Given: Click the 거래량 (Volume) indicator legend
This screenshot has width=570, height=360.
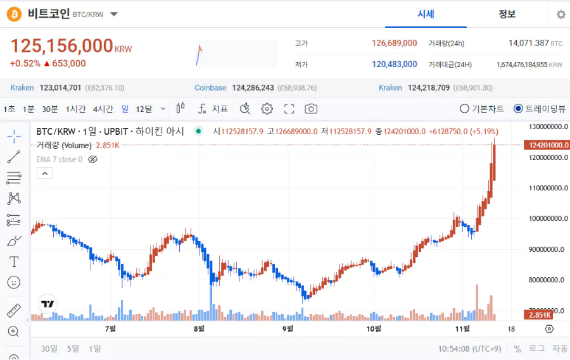Looking at the screenshot, I should (64, 146).
